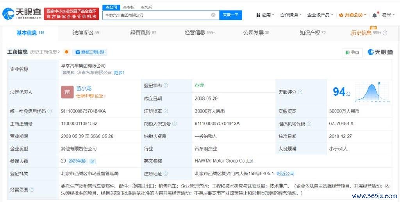Click the red 官方备案企业征信机构 banner
Screen dimensions: 400x202
pos(71,14)
